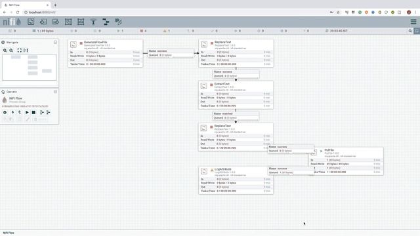This screenshot has width=420, height=236.
Task: Select the Processor component in the NiFi toolbar
Action: click(x=31, y=22)
